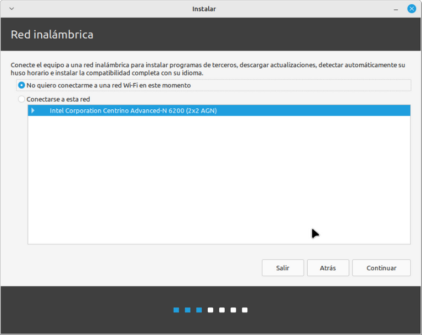Open the window menu chevron in titlebar

pyautogui.click(x=12, y=9)
